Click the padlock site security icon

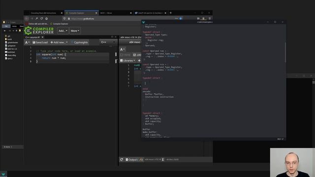69,19
